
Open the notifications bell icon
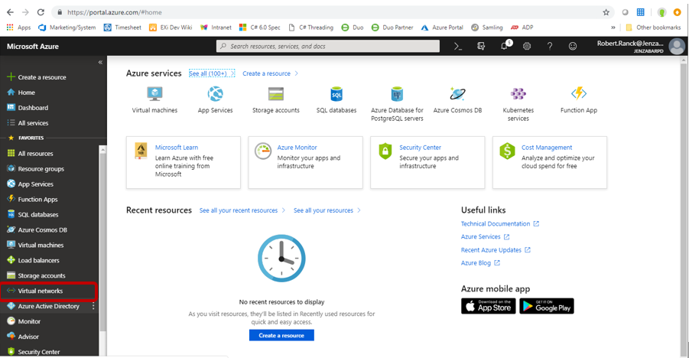pos(504,47)
